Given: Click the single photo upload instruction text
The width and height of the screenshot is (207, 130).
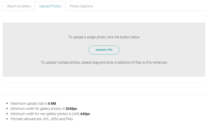Looking at the screenshot, I should pyautogui.click(x=104, y=37).
